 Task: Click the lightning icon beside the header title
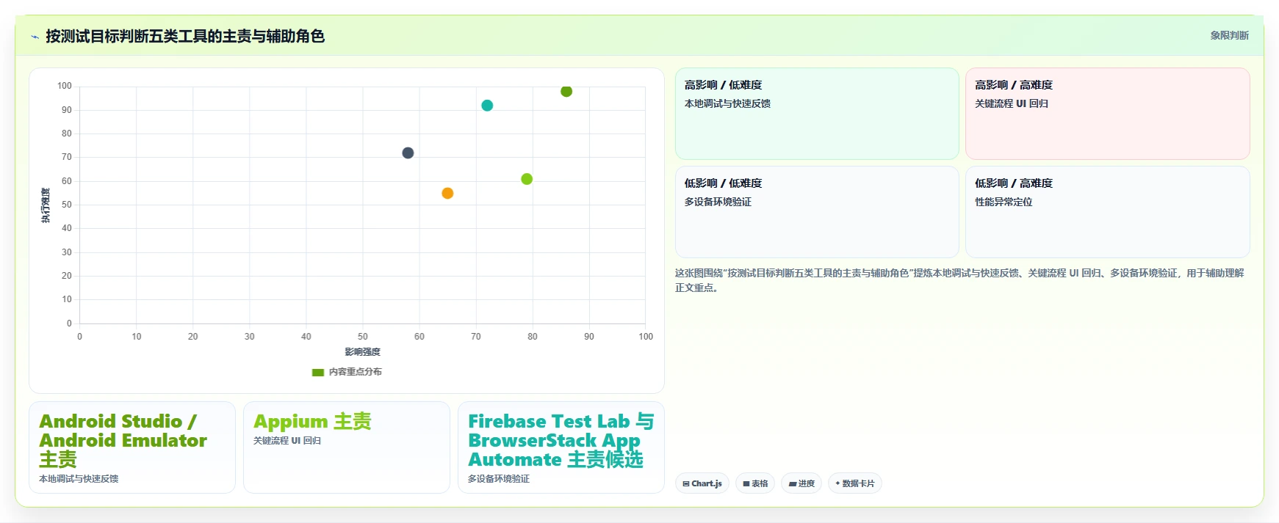point(35,37)
